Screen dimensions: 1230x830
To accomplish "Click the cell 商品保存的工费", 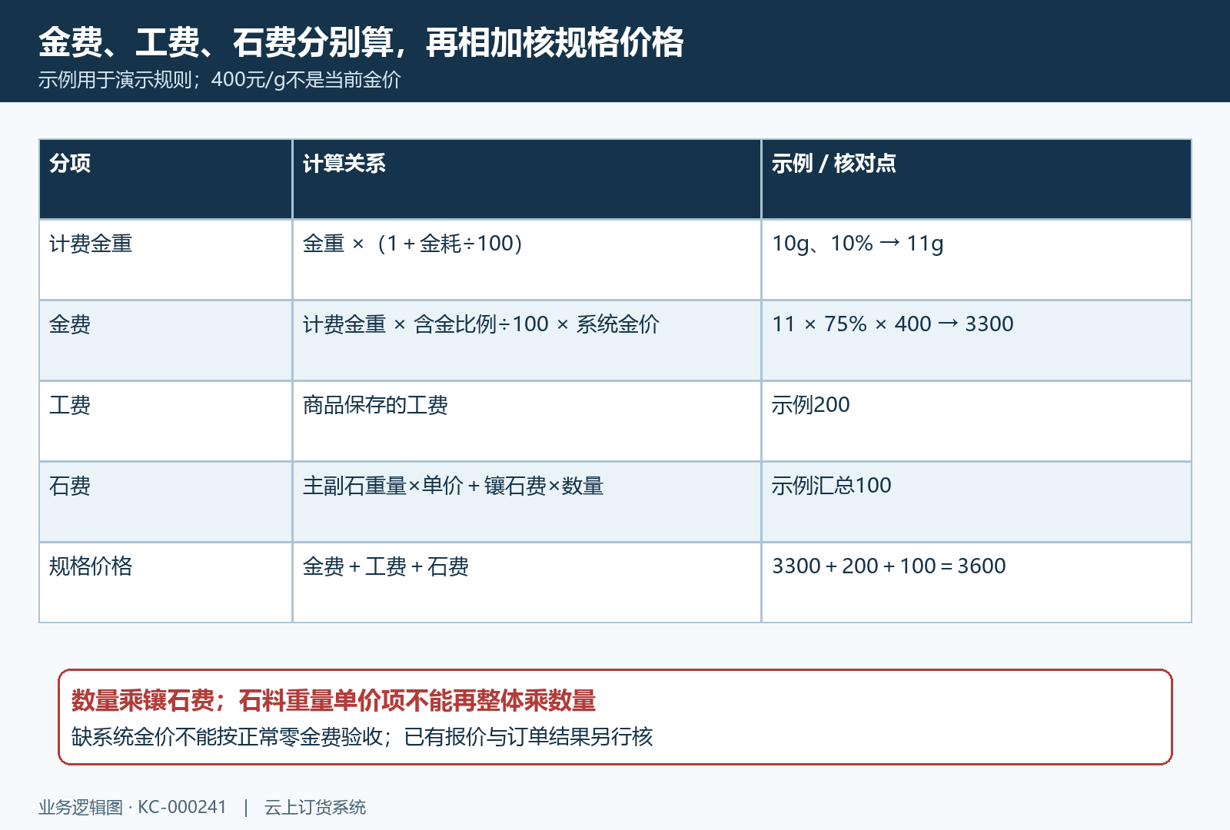I will pyautogui.click(x=375, y=405).
